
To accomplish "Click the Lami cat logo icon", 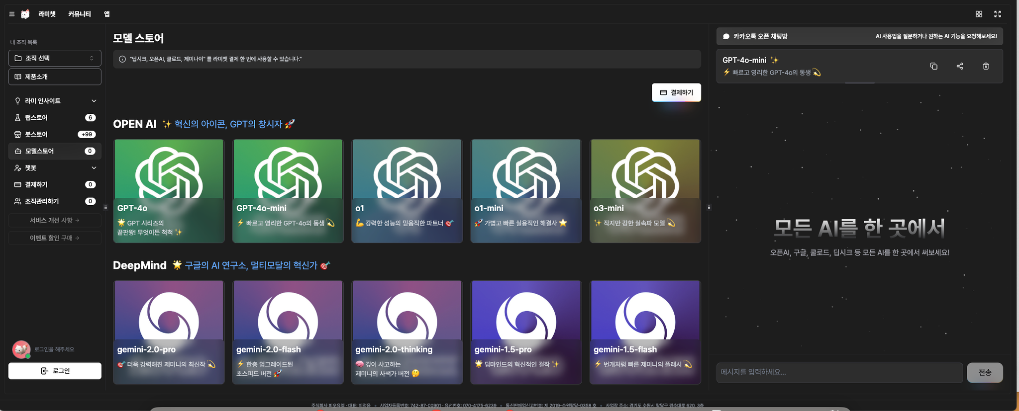I will [x=25, y=14].
